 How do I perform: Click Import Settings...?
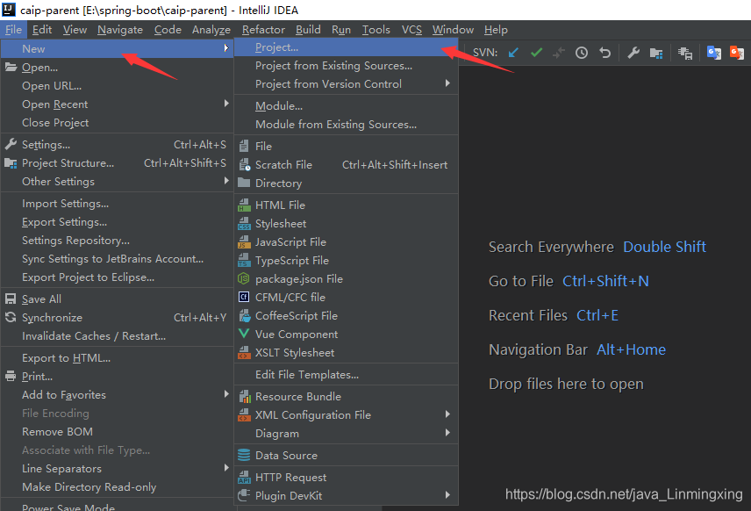(117, 204)
